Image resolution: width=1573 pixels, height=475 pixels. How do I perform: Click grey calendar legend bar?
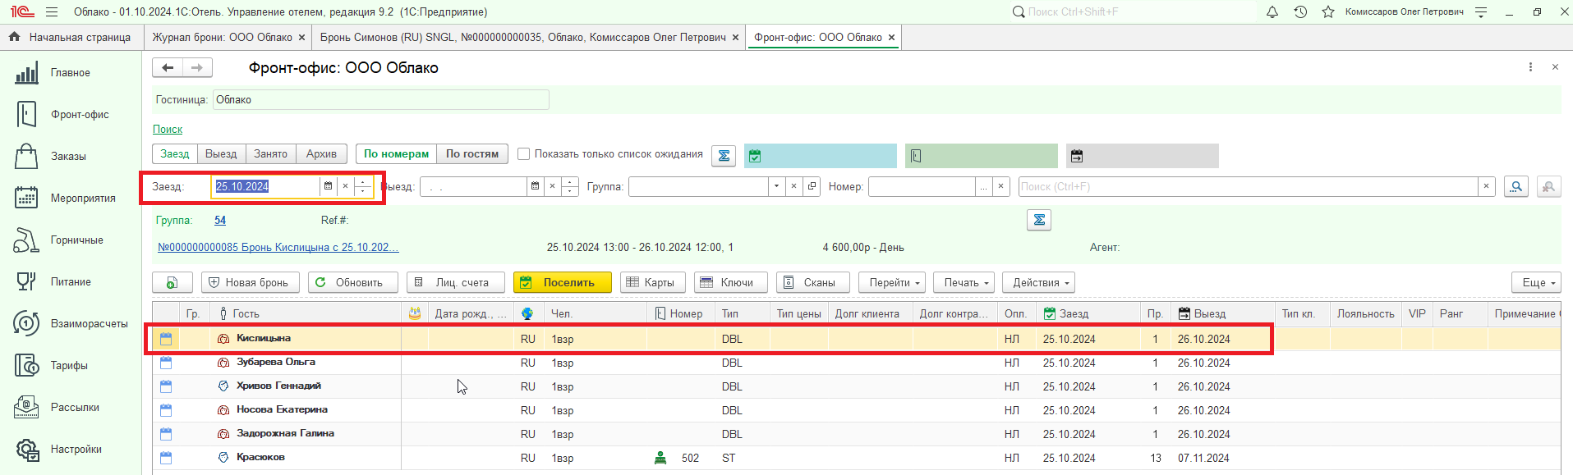1143,156
